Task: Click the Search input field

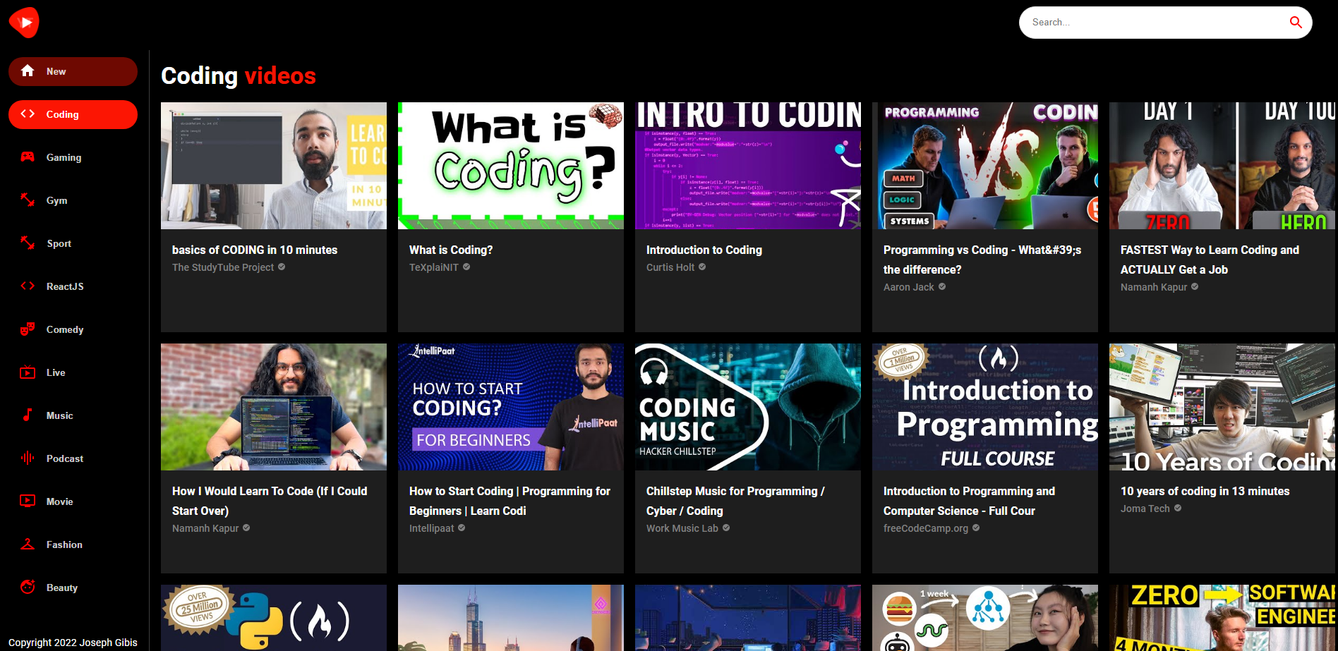Action: (1156, 23)
